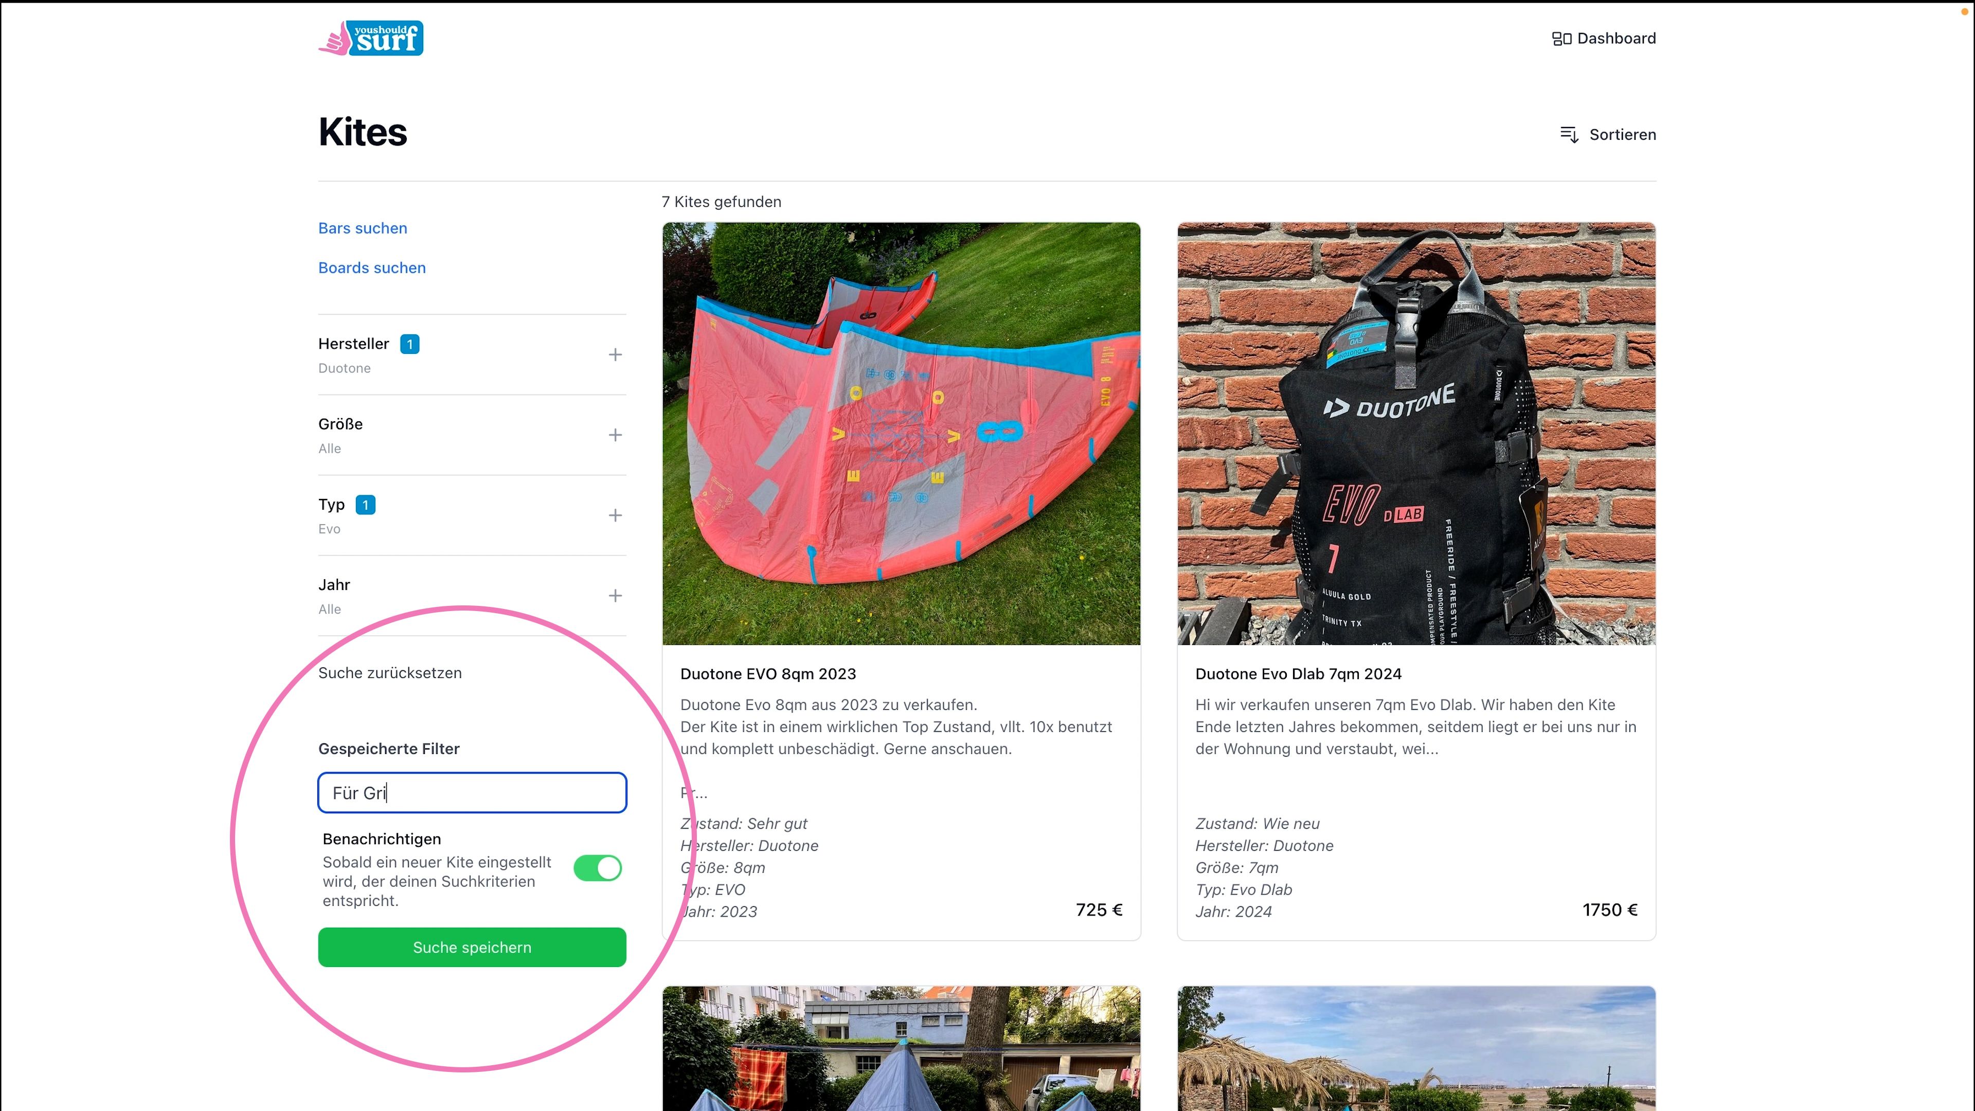Click the 'Zustand: Wie neu' text
Screen dimensions: 1975x1111
pos(1258,823)
